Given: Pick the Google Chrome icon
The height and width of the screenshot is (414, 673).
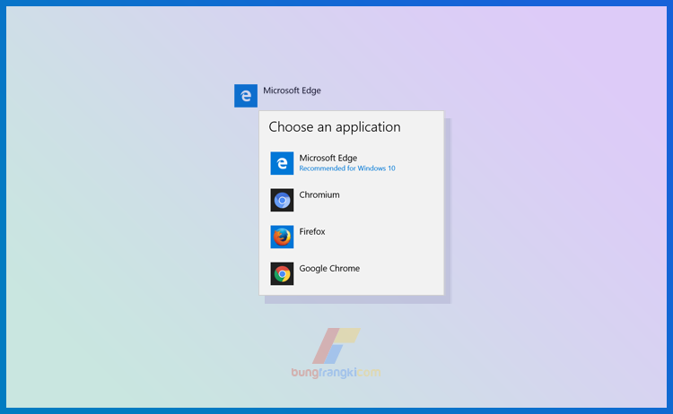Looking at the screenshot, I should pos(282,274).
